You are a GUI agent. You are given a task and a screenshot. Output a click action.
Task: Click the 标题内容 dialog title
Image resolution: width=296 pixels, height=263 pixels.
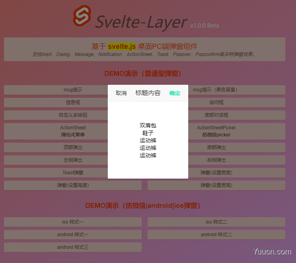[x=148, y=93]
